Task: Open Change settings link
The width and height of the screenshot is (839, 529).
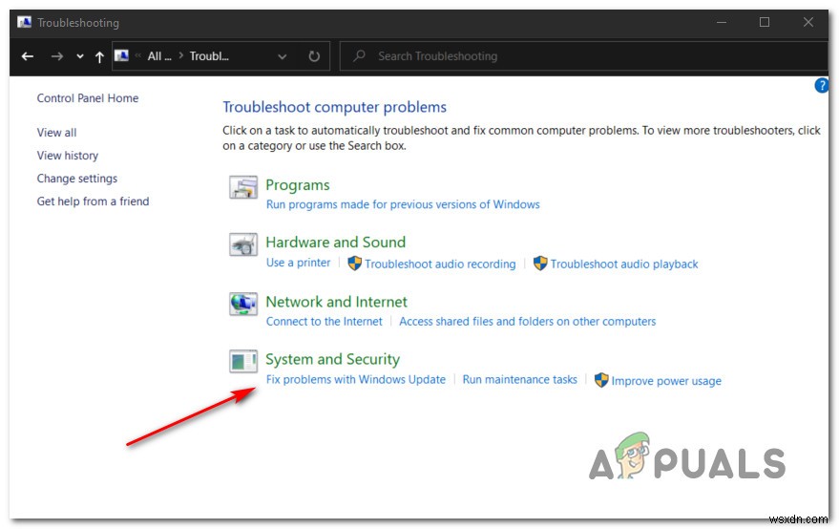Action: tap(77, 179)
